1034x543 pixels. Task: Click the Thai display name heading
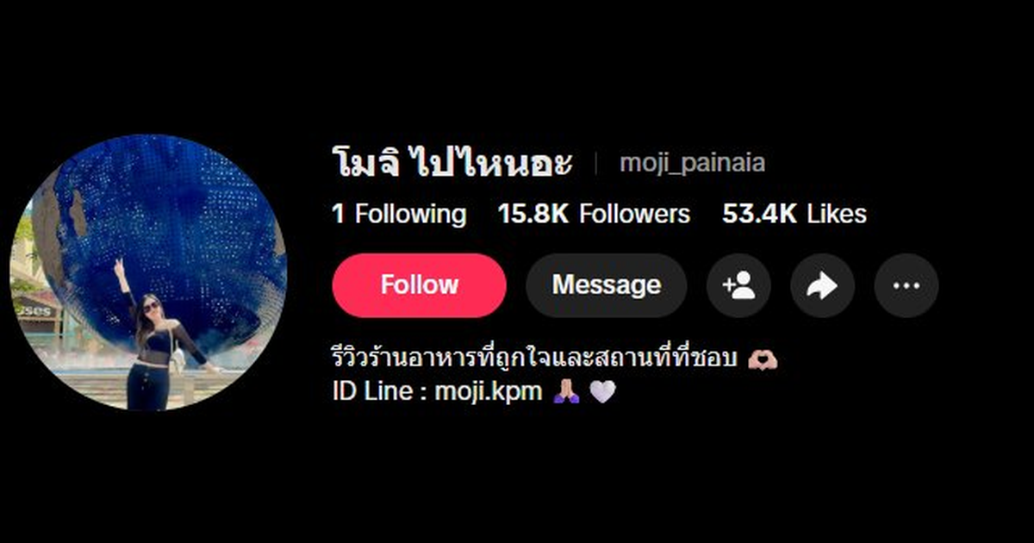[x=452, y=163]
